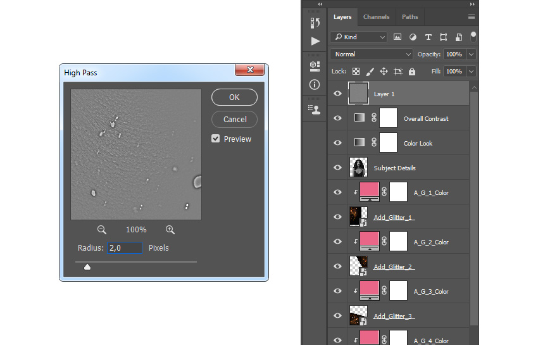This screenshot has width=538, height=345.
Task: Click the Layers panel vertical scrollbar
Action: 474,208
